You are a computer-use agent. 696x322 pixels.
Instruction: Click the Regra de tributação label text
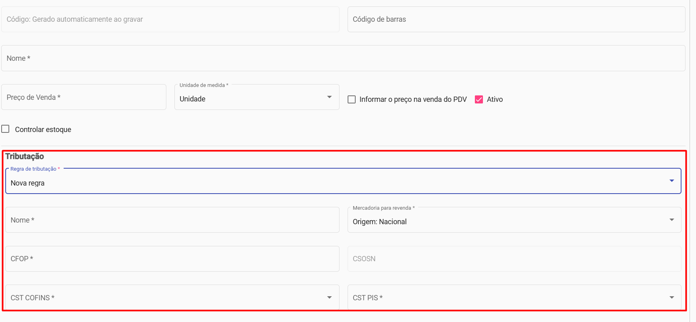tap(33, 169)
